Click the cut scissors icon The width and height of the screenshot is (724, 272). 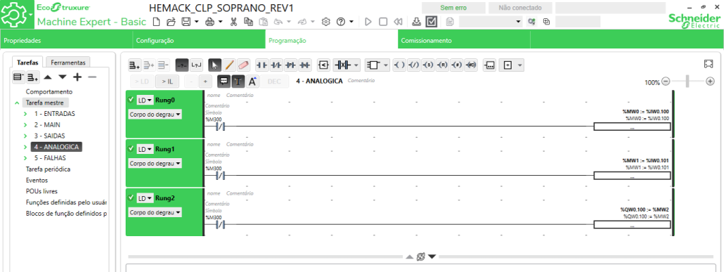pyautogui.click(x=233, y=22)
